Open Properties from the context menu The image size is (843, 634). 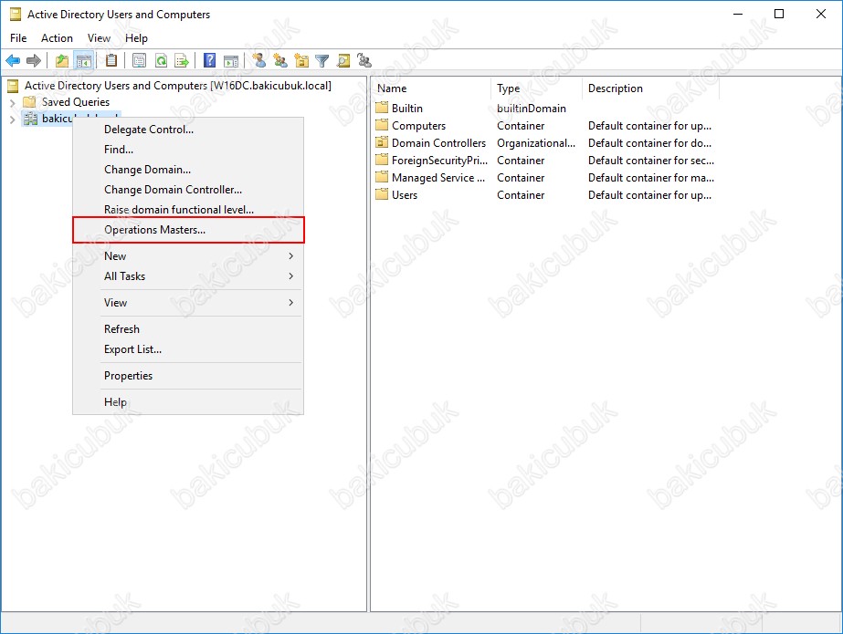pyautogui.click(x=188, y=376)
